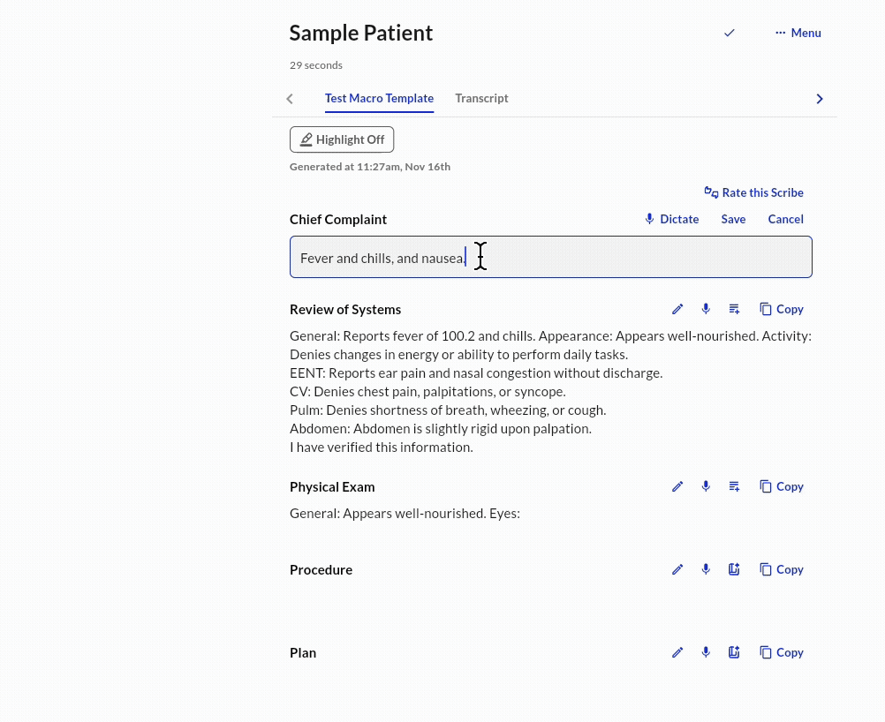This screenshot has width=885, height=722.
Task: Click the add-list icon for Physical Exam
Action: (734, 486)
